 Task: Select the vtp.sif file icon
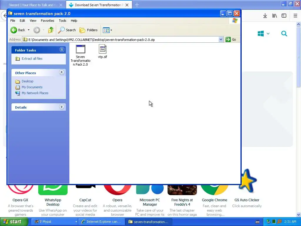[x=103, y=49]
